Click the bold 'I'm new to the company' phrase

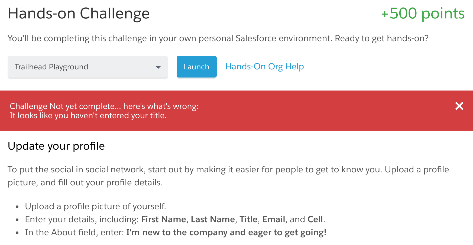226,233
